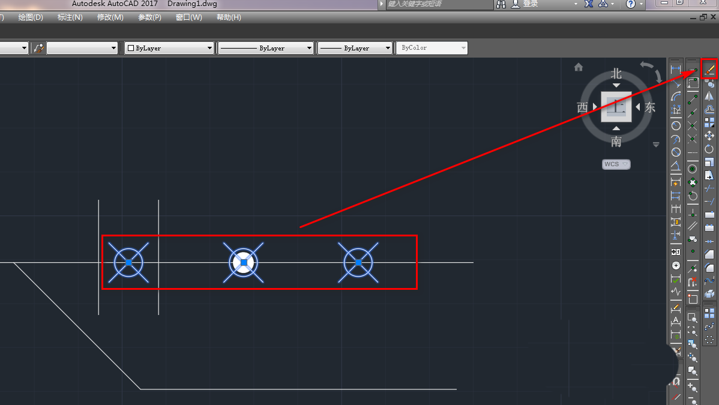This screenshot has width=719, height=405.
Task: Open the color control ByLayer dropdown
Action: pos(170,48)
